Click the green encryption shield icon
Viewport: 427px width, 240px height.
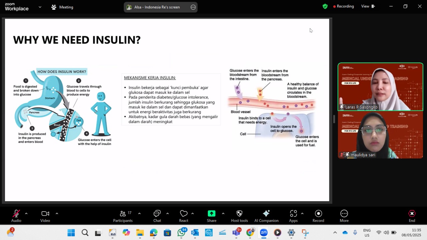click(325, 6)
